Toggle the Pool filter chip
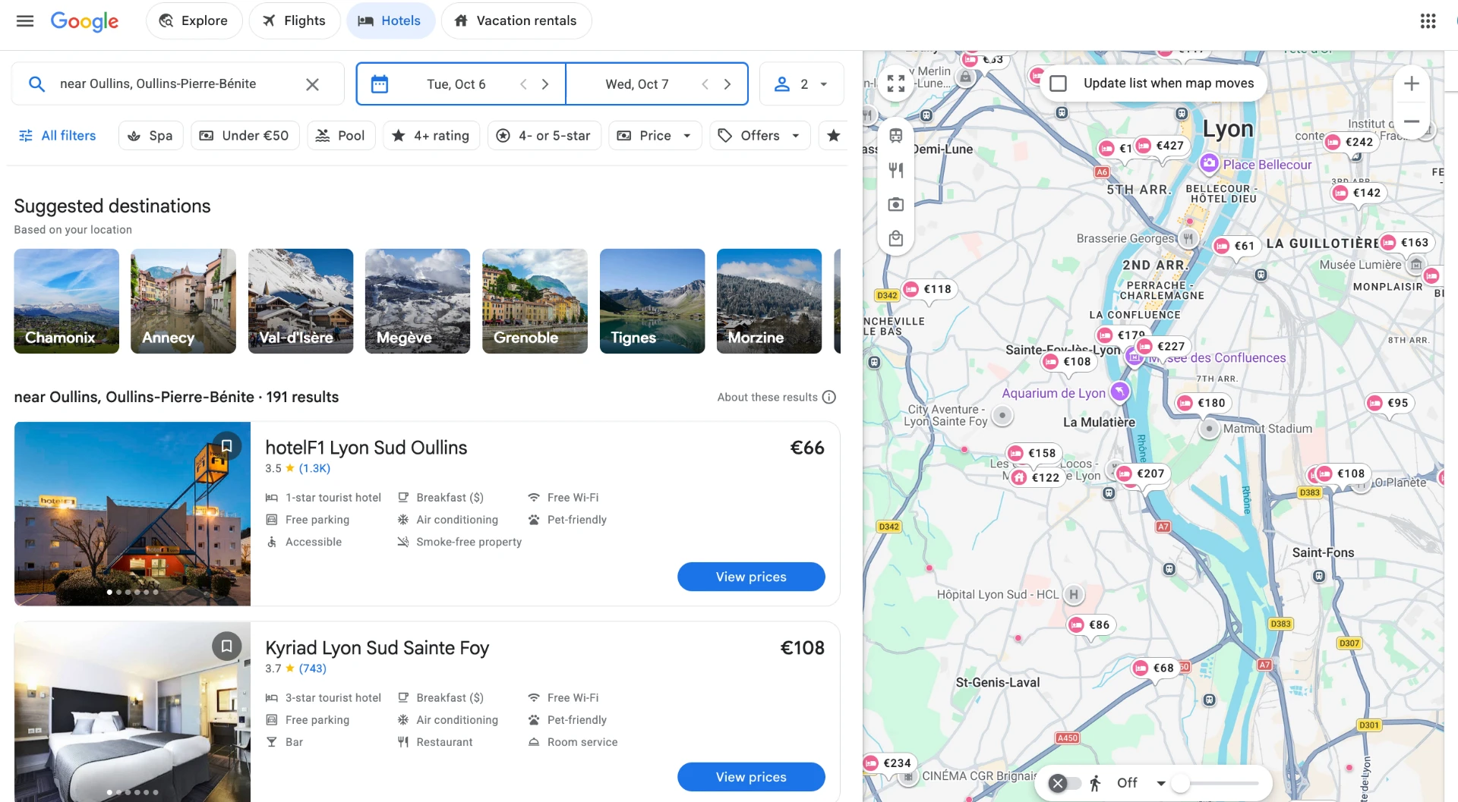1458x802 pixels. (x=341, y=136)
